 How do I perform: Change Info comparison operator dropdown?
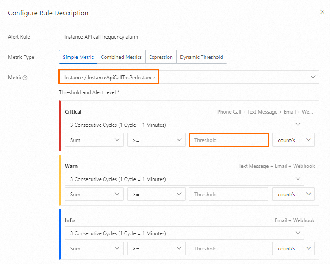[156, 249]
